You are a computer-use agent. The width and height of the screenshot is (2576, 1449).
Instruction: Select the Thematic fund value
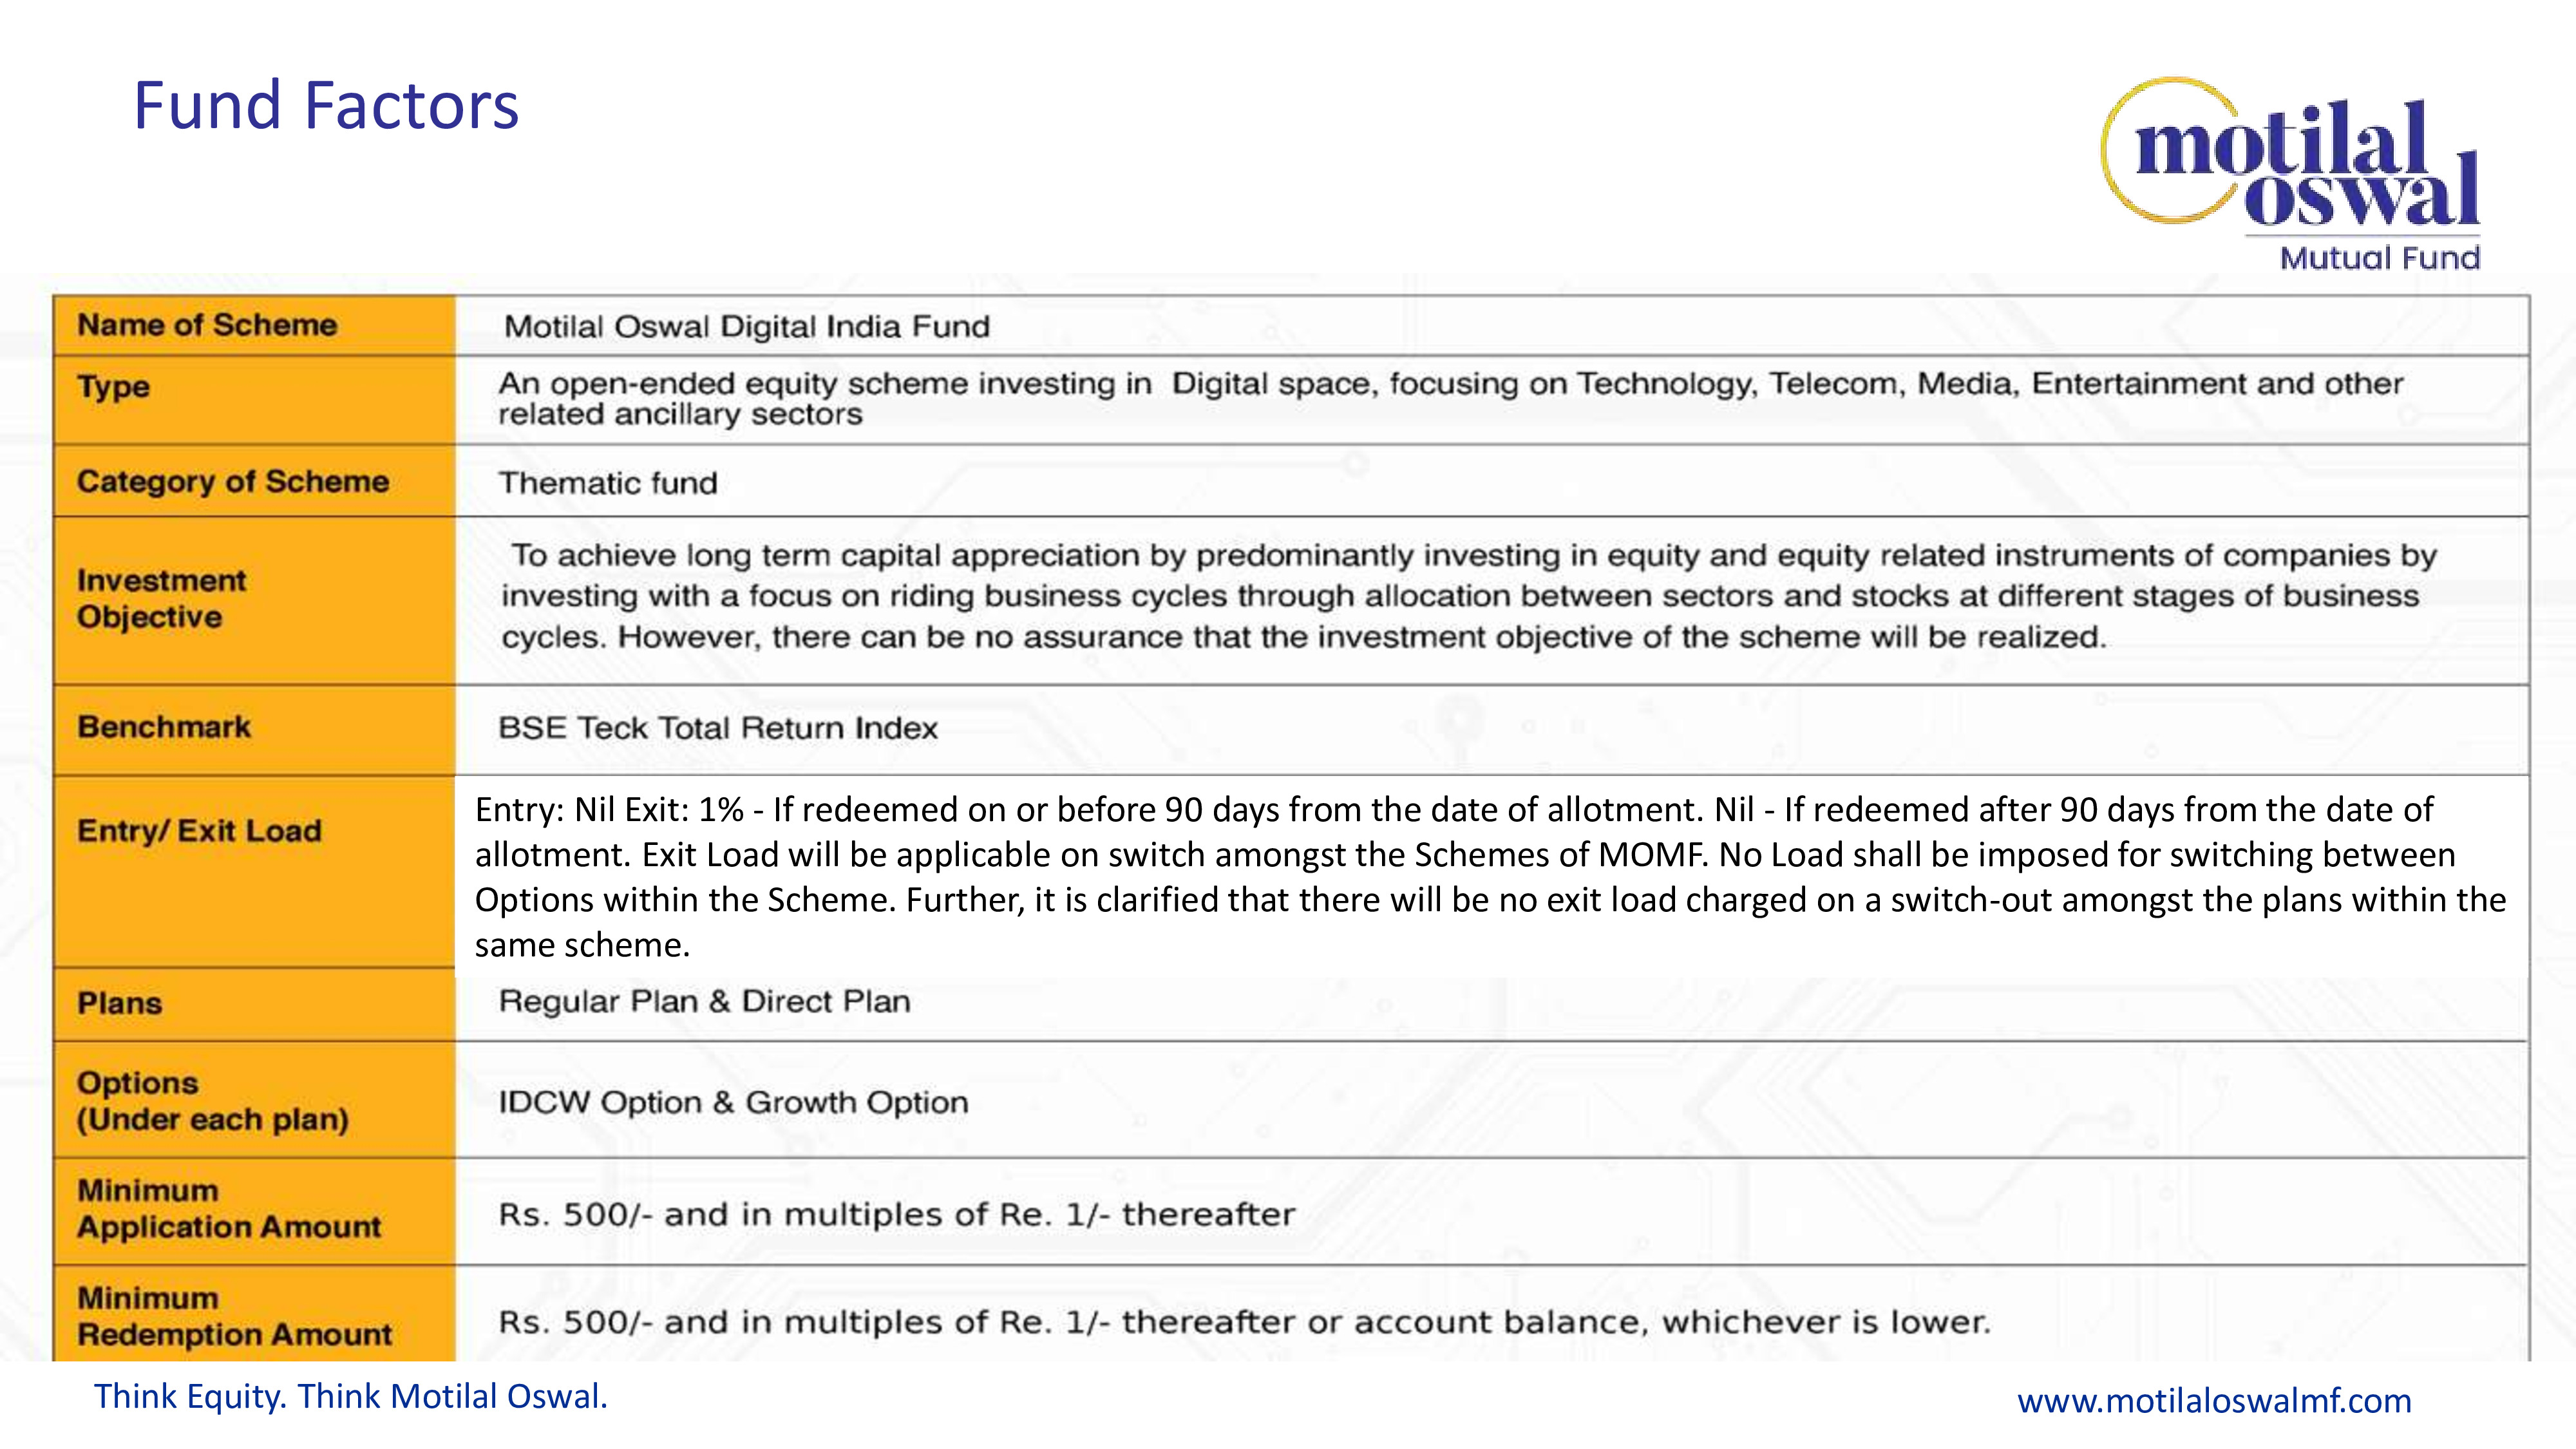[x=608, y=484]
